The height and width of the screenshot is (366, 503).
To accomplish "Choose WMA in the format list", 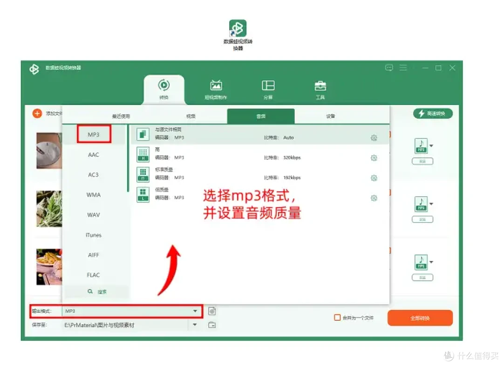I will click(x=94, y=195).
